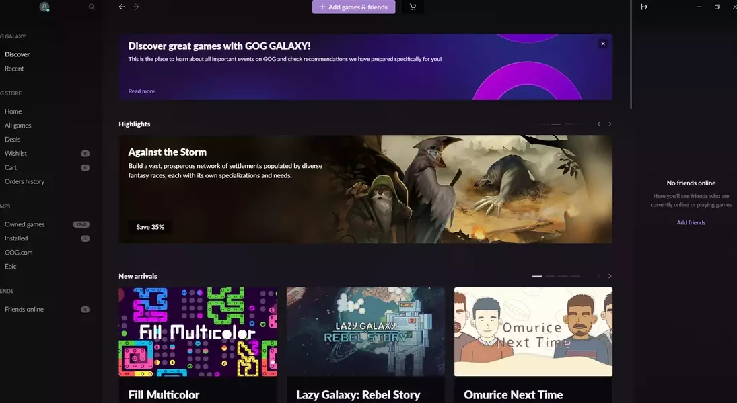
Task: Open search with the magnifier icon
Action: tap(92, 7)
